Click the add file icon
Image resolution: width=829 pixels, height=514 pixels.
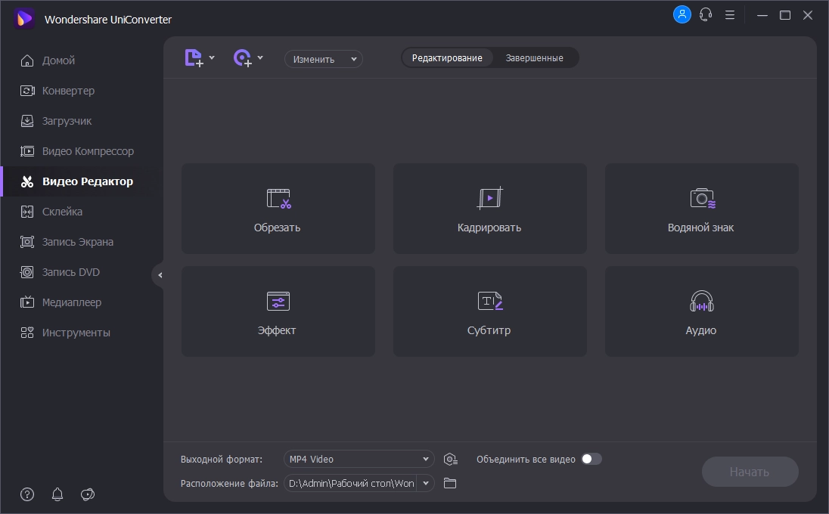coord(194,58)
